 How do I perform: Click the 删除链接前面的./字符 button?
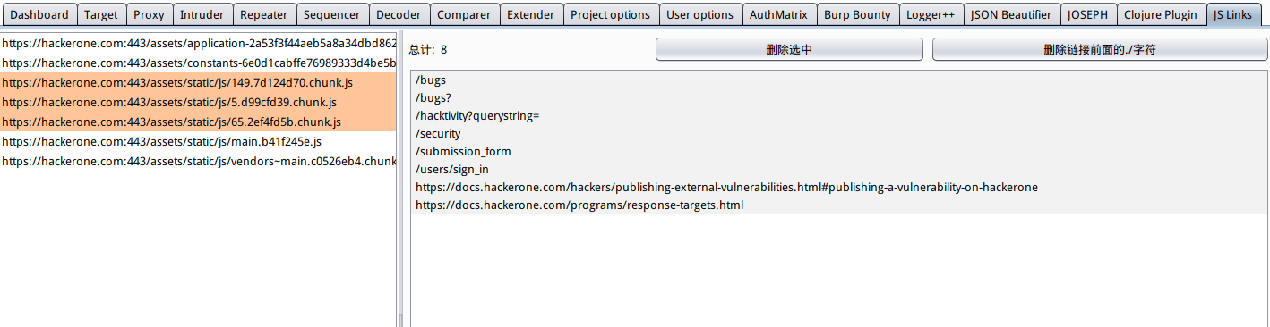[x=1100, y=50]
